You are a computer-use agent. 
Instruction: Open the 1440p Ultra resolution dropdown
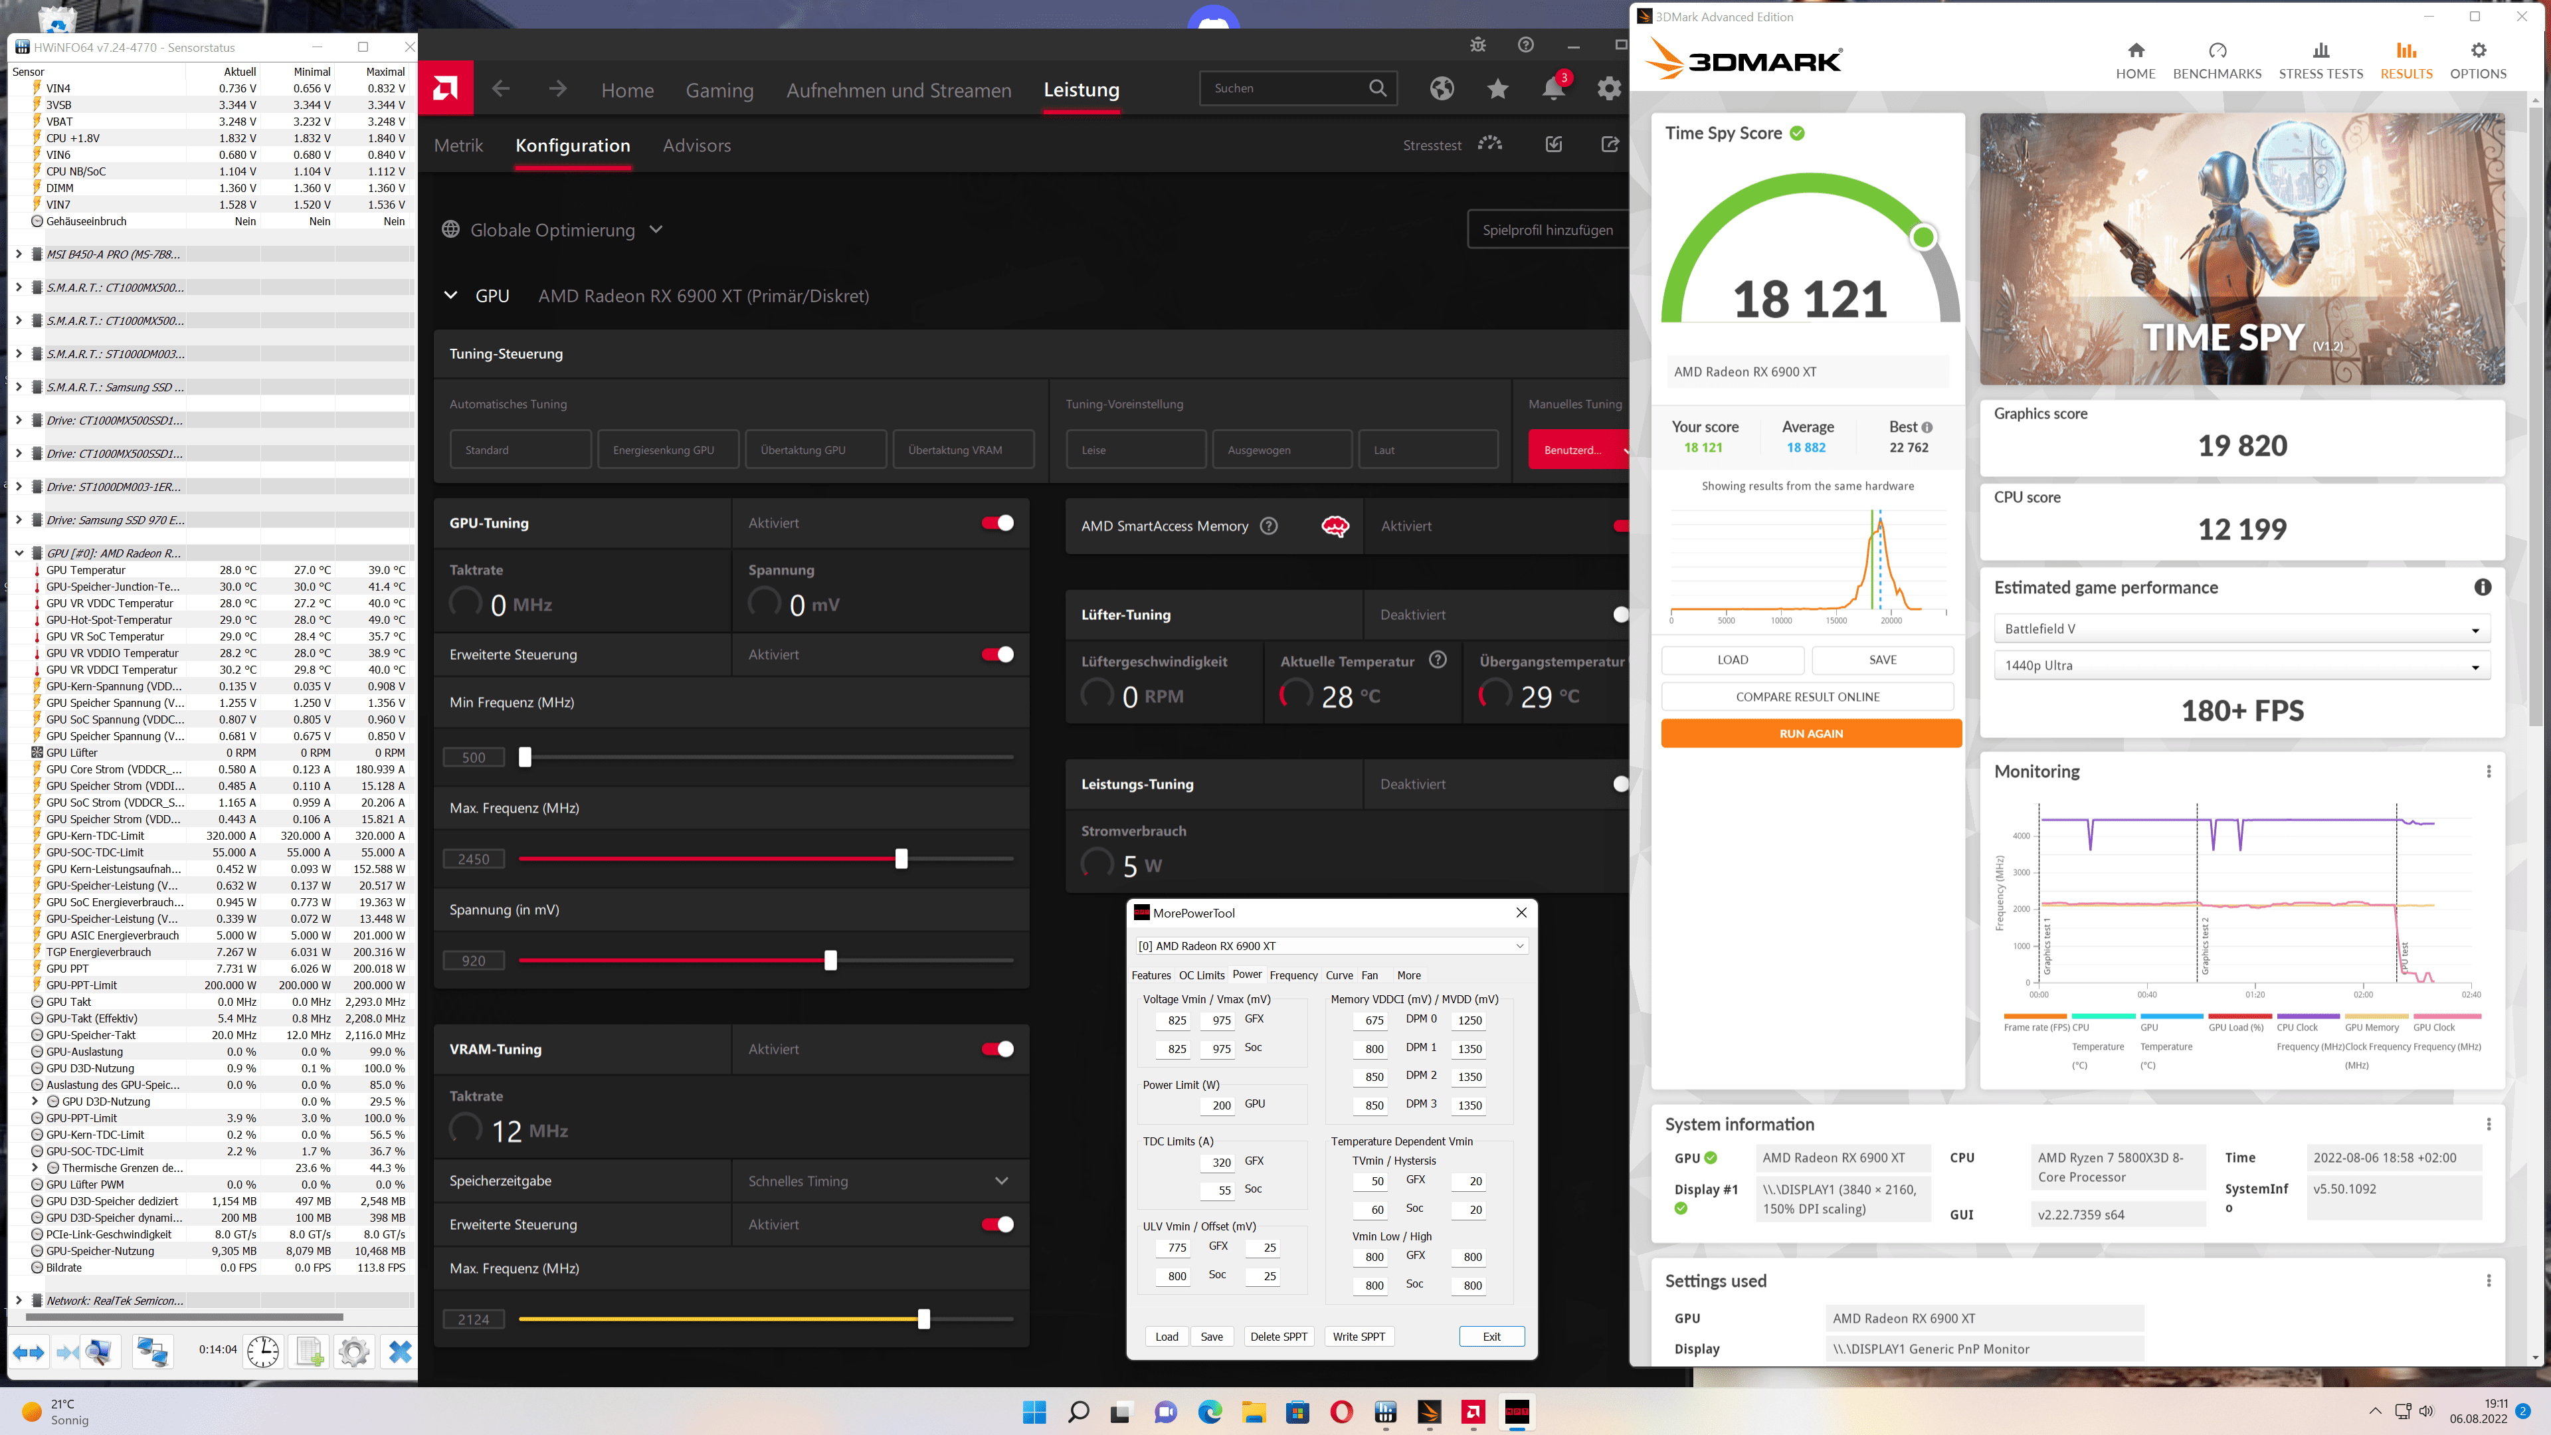2241,666
